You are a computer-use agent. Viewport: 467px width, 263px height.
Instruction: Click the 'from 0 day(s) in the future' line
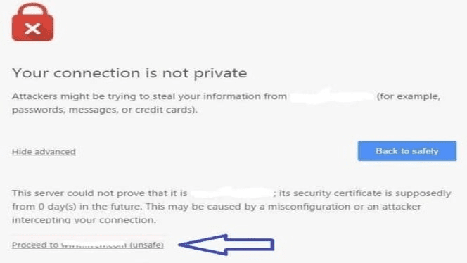[77, 207]
